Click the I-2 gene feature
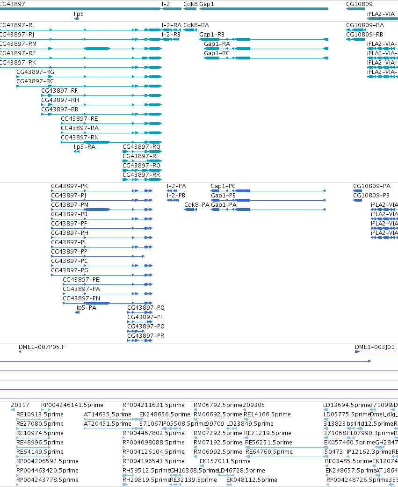This screenshot has width=398, height=487. (x=171, y=9)
